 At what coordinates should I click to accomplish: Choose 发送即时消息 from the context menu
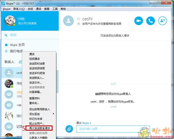pyautogui.click(x=39, y=64)
